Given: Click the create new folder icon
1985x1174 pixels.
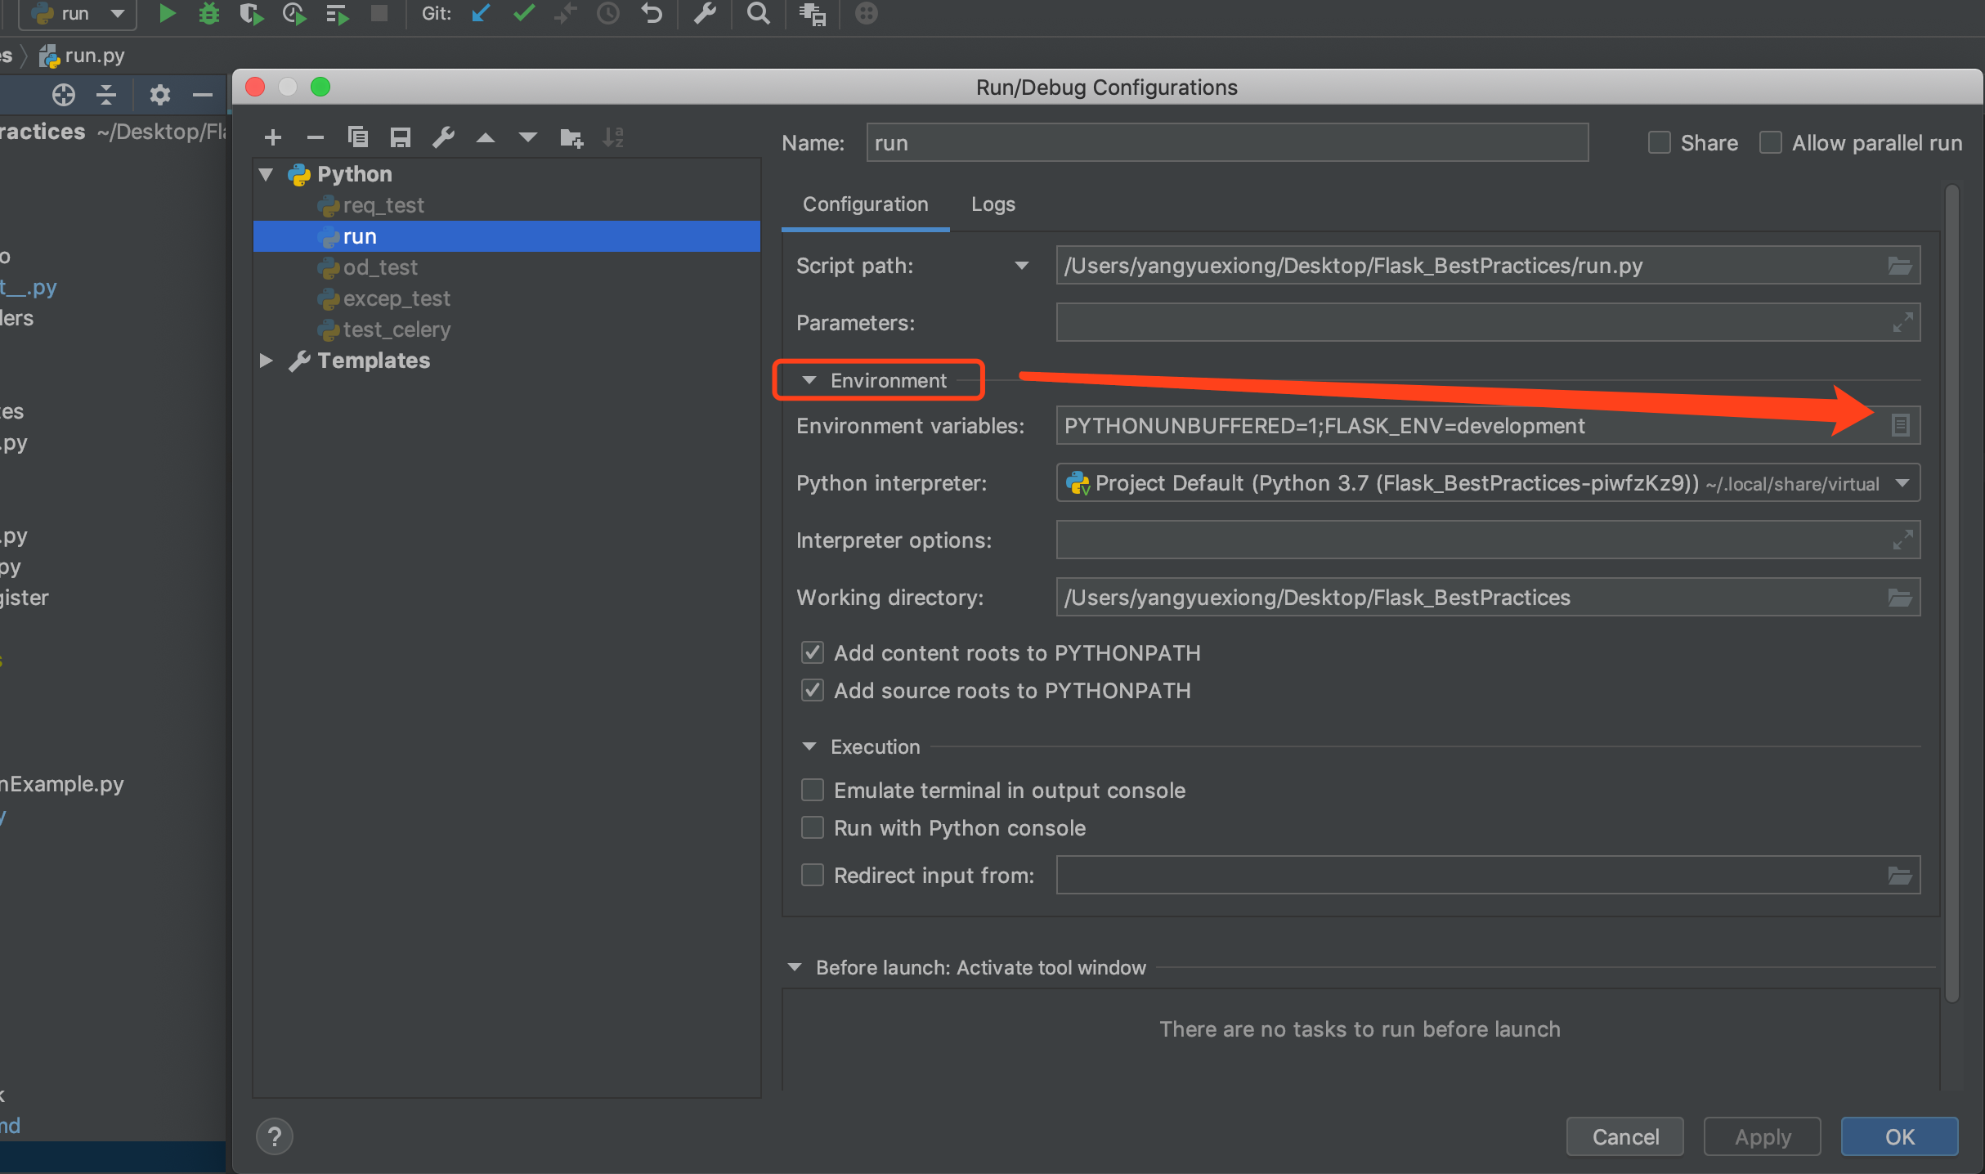Looking at the screenshot, I should coord(571,137).
